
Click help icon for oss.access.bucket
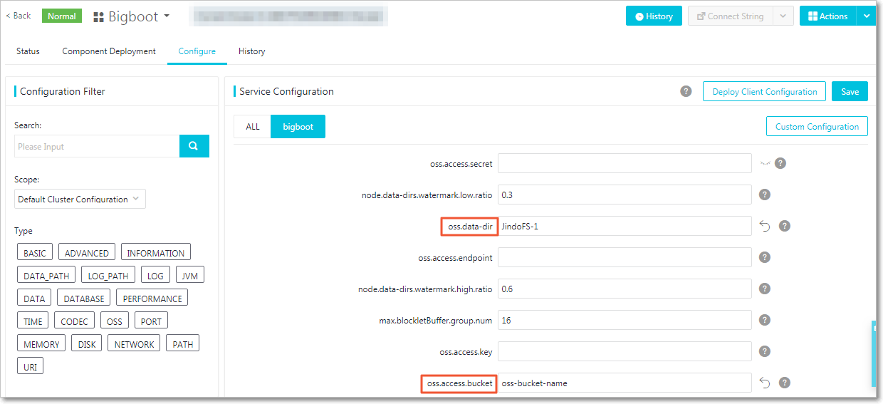(785, 383)
